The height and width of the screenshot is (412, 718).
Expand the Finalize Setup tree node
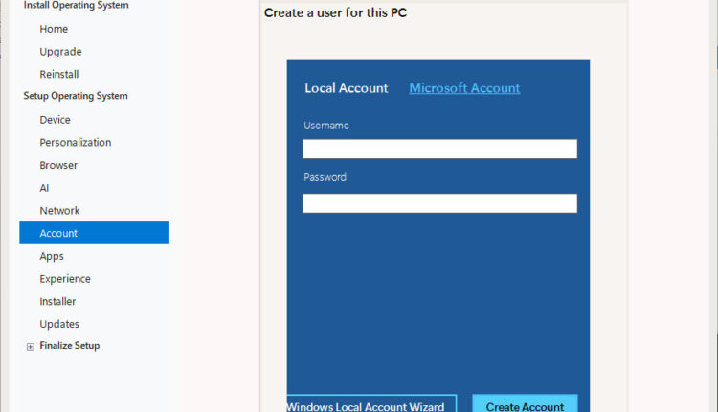click(31, 346)
